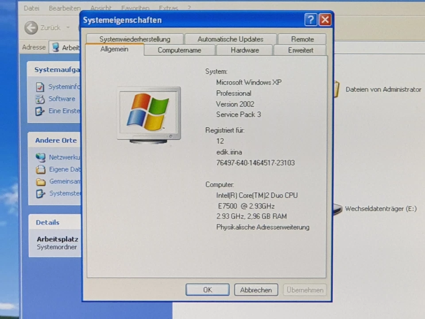Viewport: 425px width, 319px height.
Task: Click the Eine Einstellung link in Systemaufgaben
Action: pos(64,111)
